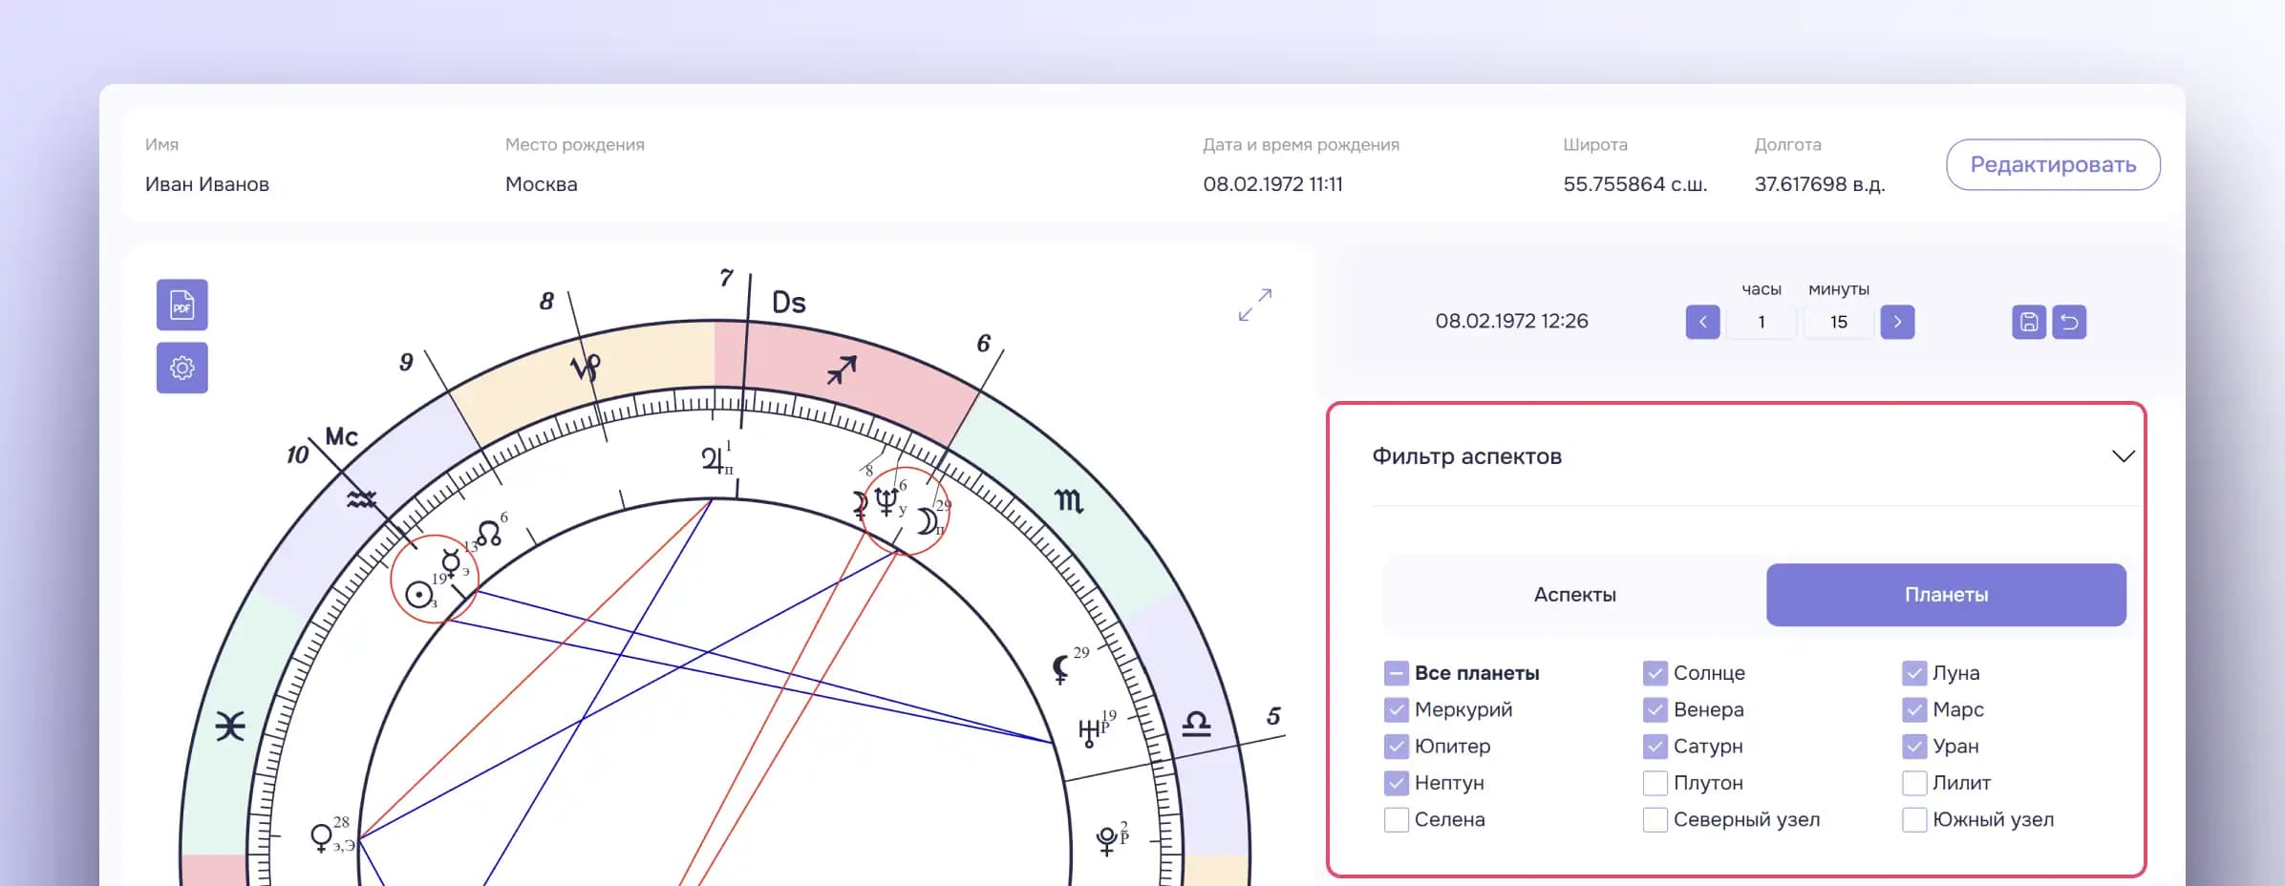Disable the Нептун checkbox
This screenshot has width=2285, height=886.
coord(1395,783)
